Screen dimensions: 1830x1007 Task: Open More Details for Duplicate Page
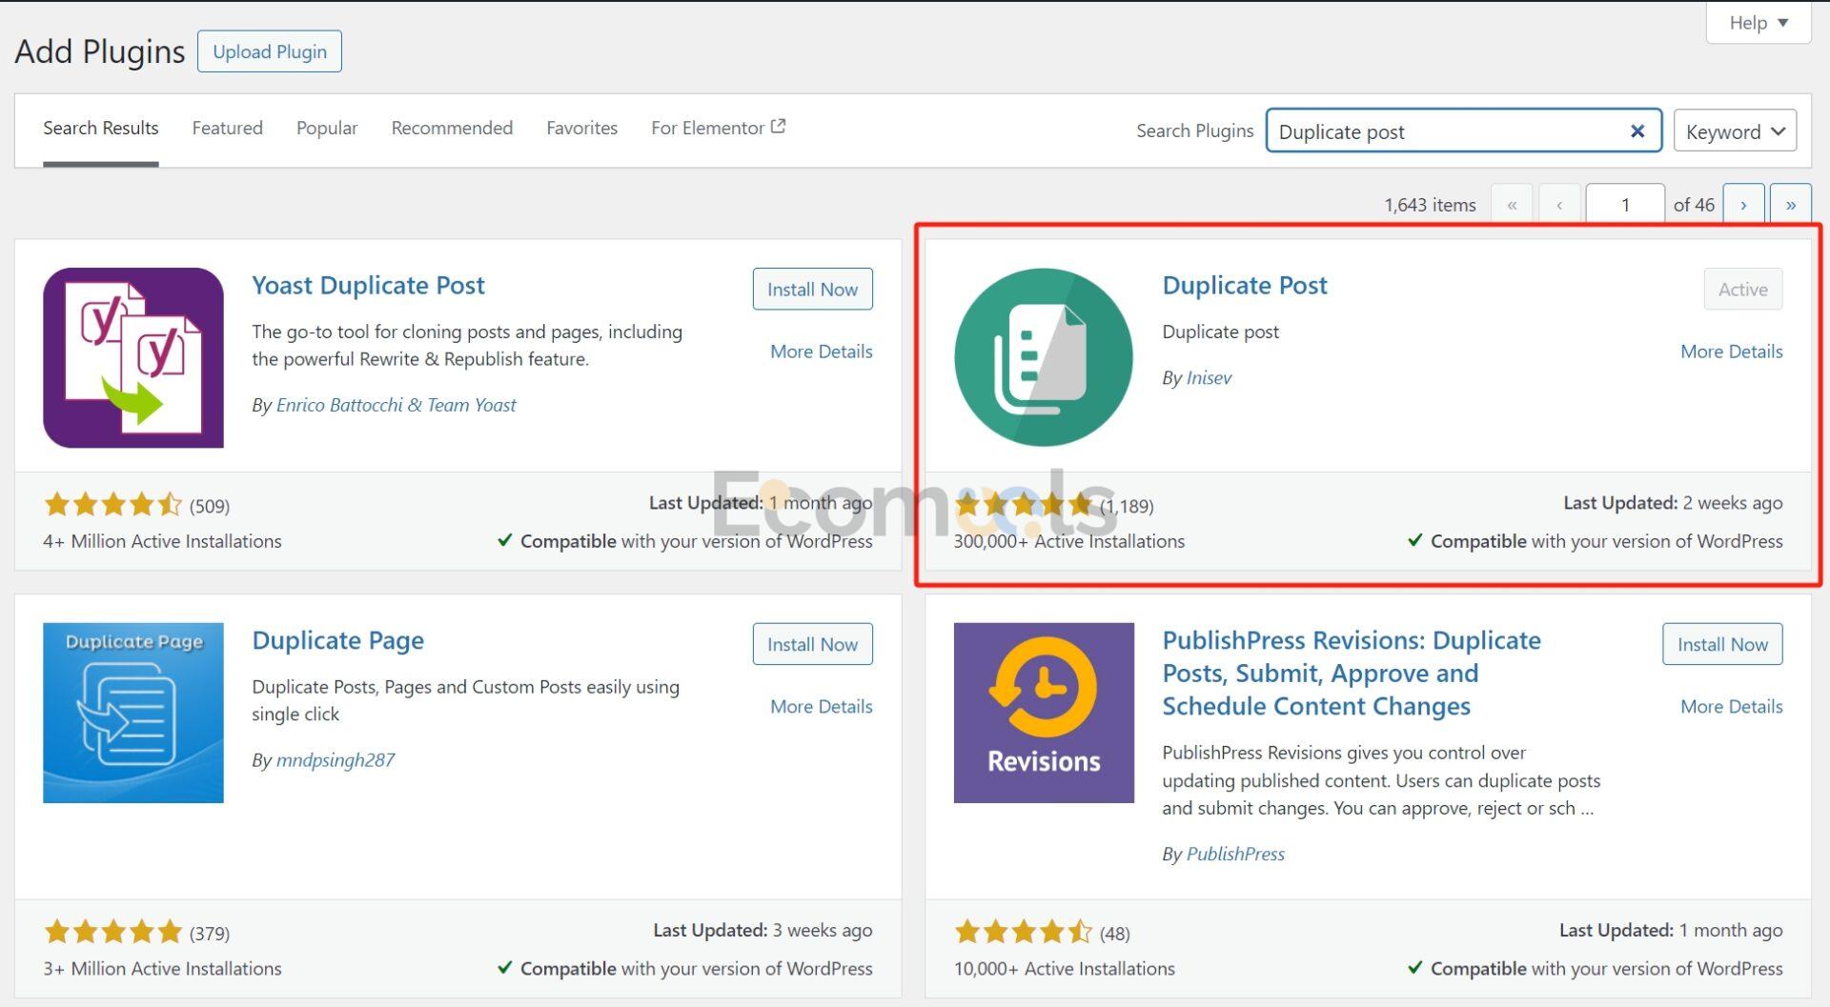[821, 707]
